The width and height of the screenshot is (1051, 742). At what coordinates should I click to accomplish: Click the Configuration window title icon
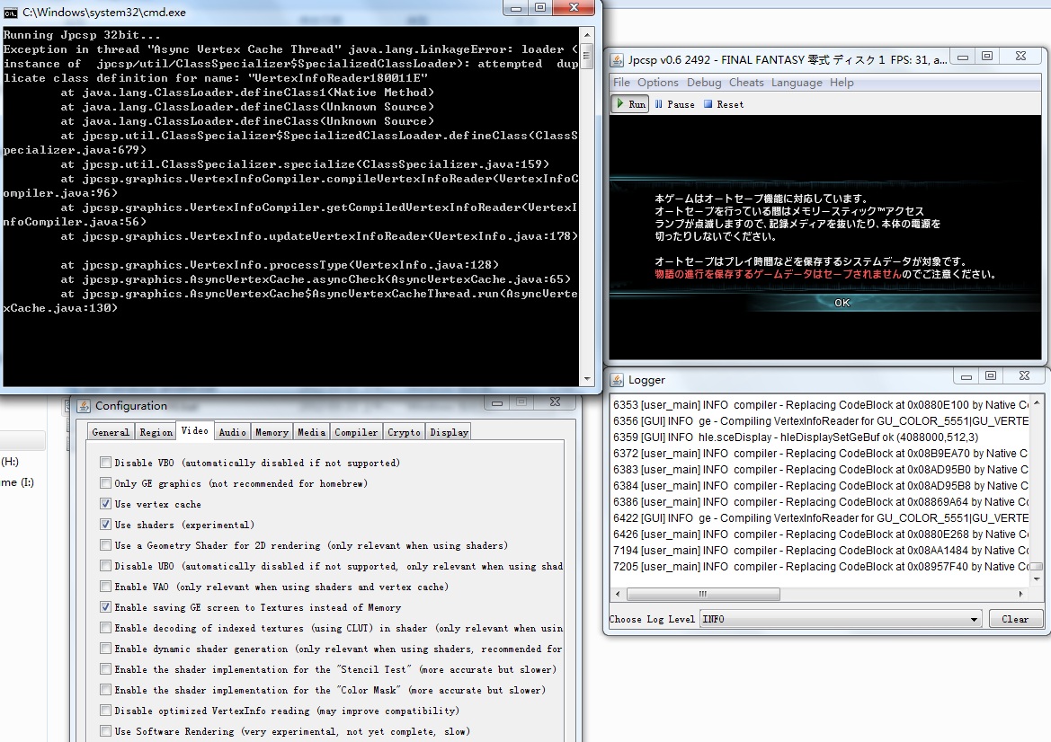point(84,406)
